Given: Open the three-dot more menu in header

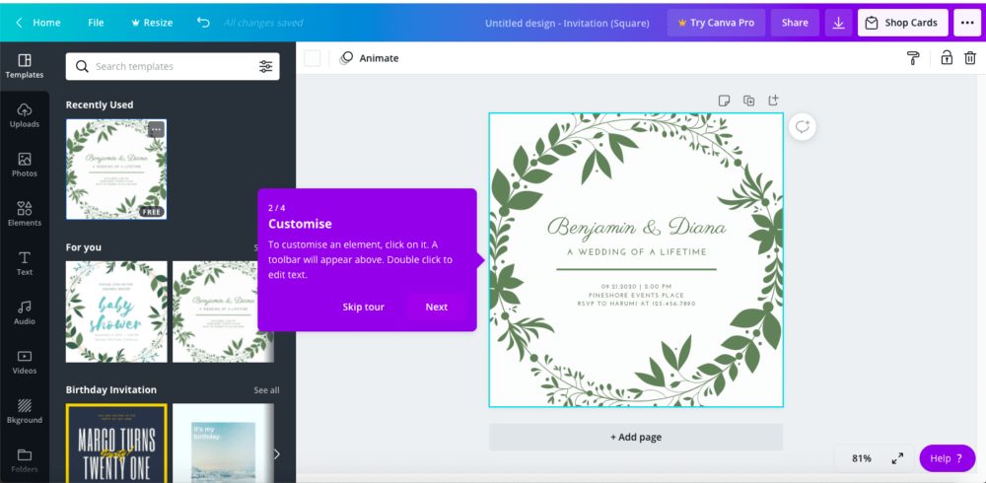Looking at the screenshot, I should (x=966, y=23).
